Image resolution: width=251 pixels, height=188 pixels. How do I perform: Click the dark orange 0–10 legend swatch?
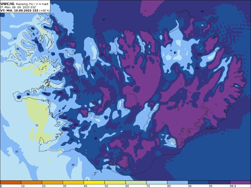click(x=11, y=182)
